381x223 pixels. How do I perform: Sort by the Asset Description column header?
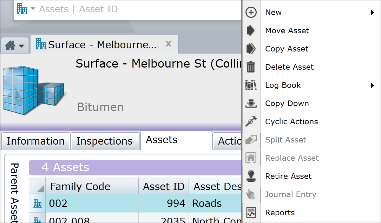pyautogui.click(x=216, y=186)
